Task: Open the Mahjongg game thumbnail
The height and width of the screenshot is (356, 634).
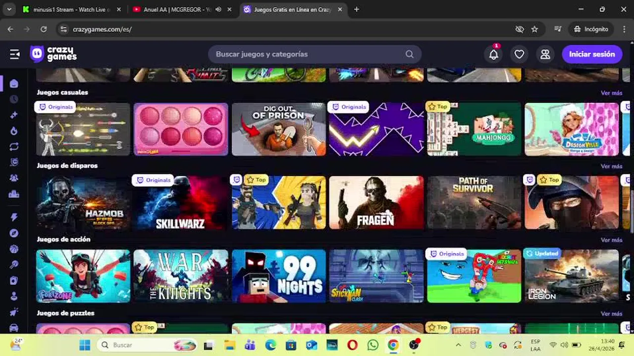Action: tap(474, 129)
